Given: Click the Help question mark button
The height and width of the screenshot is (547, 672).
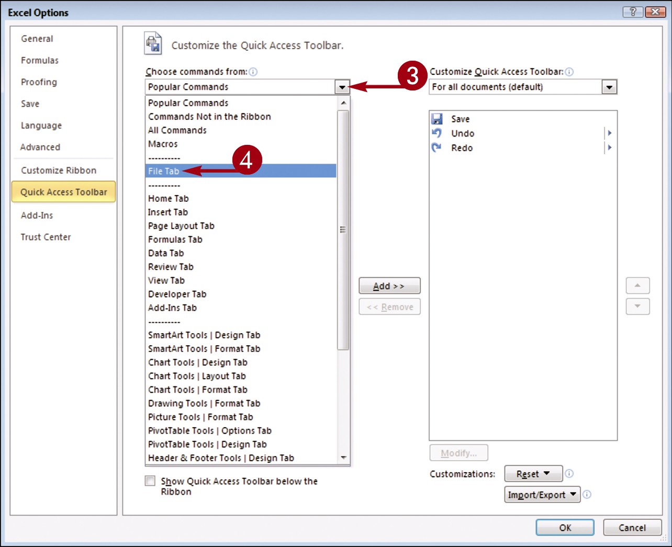Looking at the screenshot, I should tap(633, 12).
